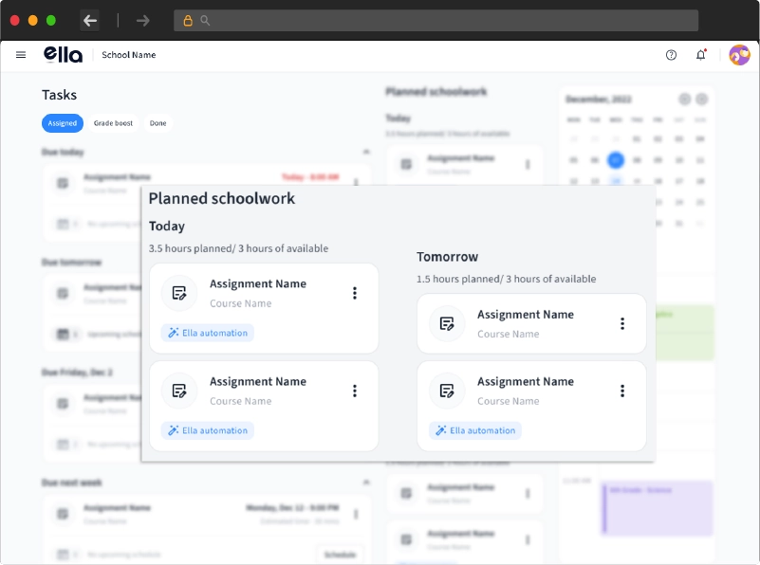
Task: Collapse the Due next week section
Action: coord(366,483)
